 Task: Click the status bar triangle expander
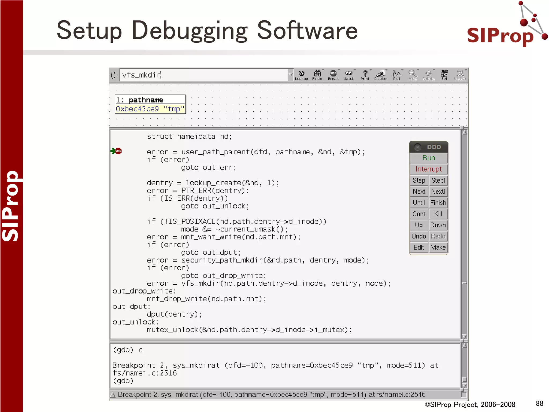[113, 395]
